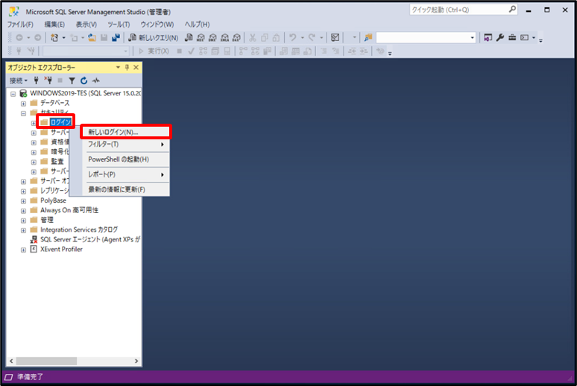Click the Analysis Services DAX Query icon

tap(236, 37)
